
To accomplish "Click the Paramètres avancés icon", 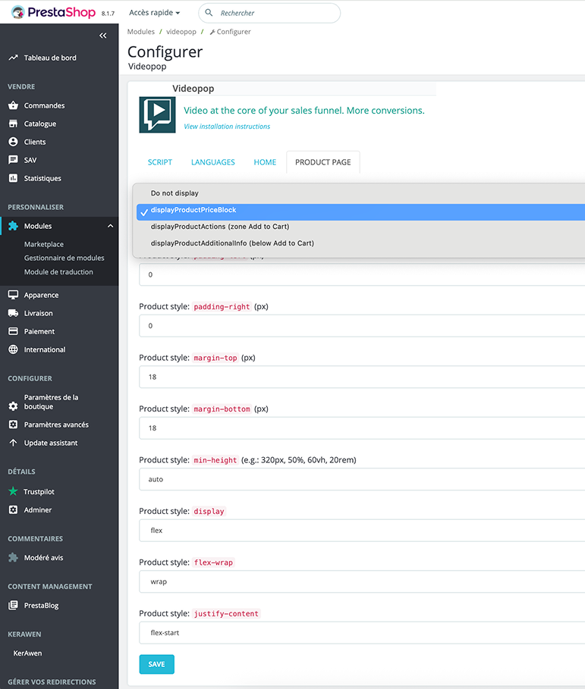I will tap(13, 424).
